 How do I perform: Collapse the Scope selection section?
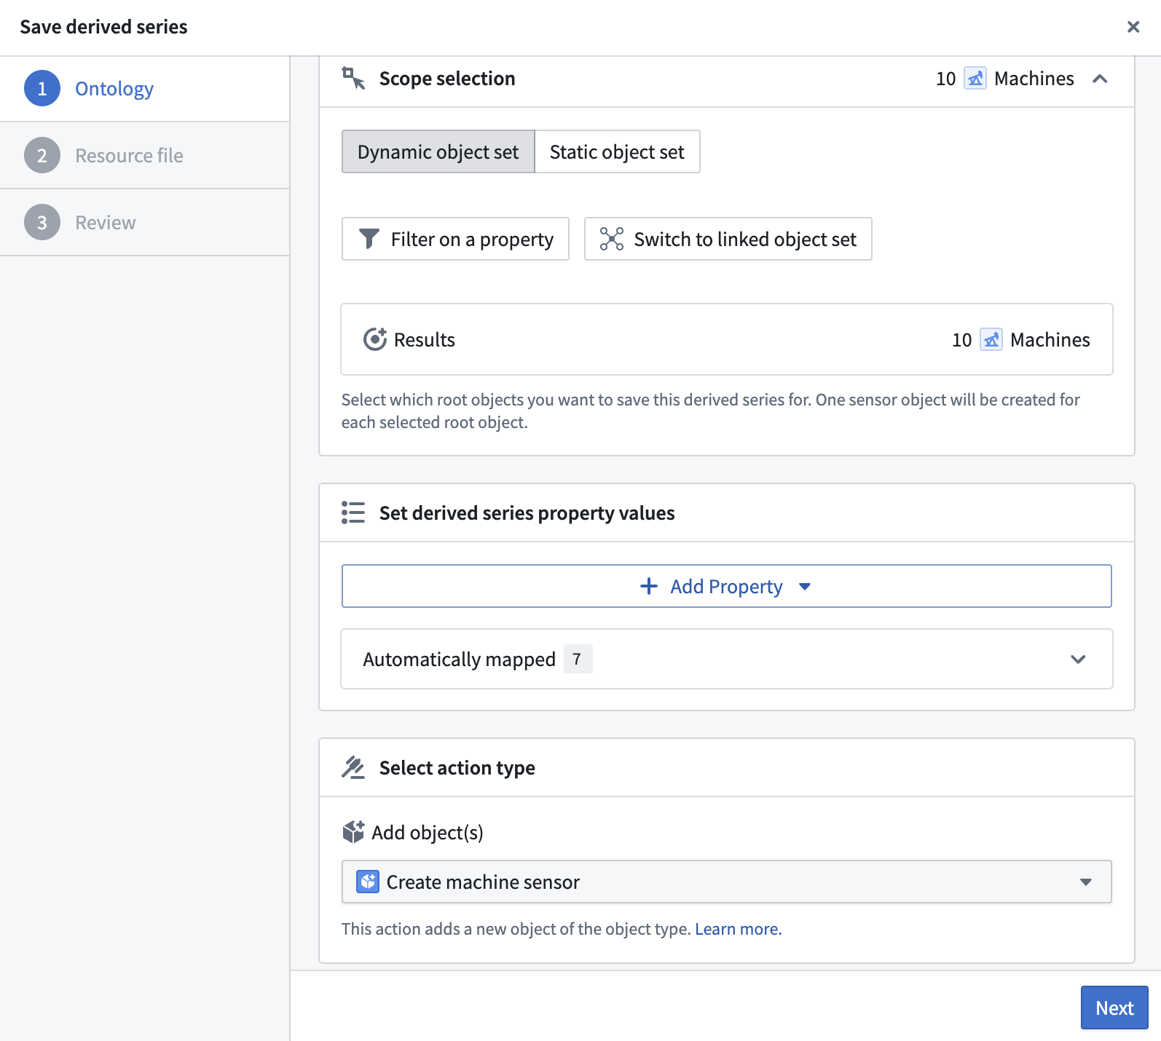click(1100, 79)
